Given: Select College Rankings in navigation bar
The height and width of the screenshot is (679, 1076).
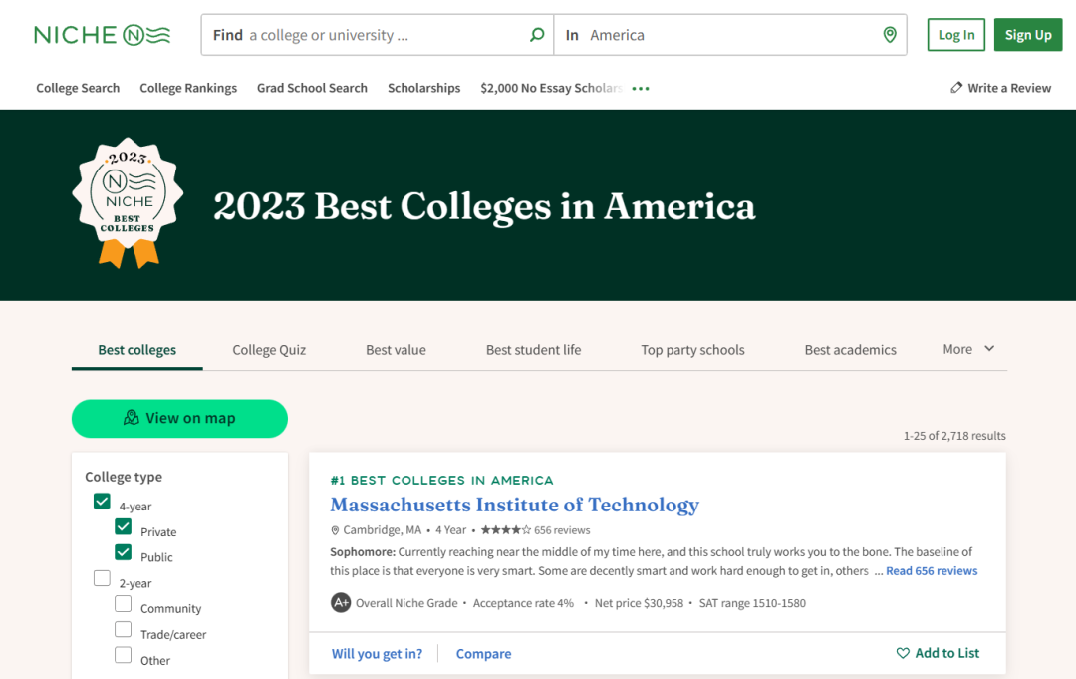Looking at the screenshot, I should click(x=188, y=88).
